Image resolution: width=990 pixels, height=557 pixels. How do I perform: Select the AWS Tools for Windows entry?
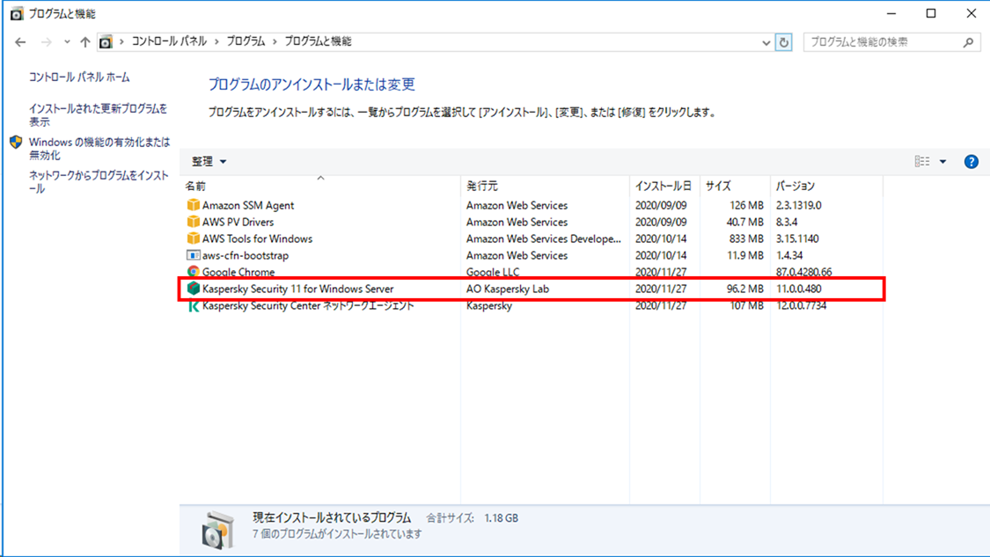pos(257,238)
